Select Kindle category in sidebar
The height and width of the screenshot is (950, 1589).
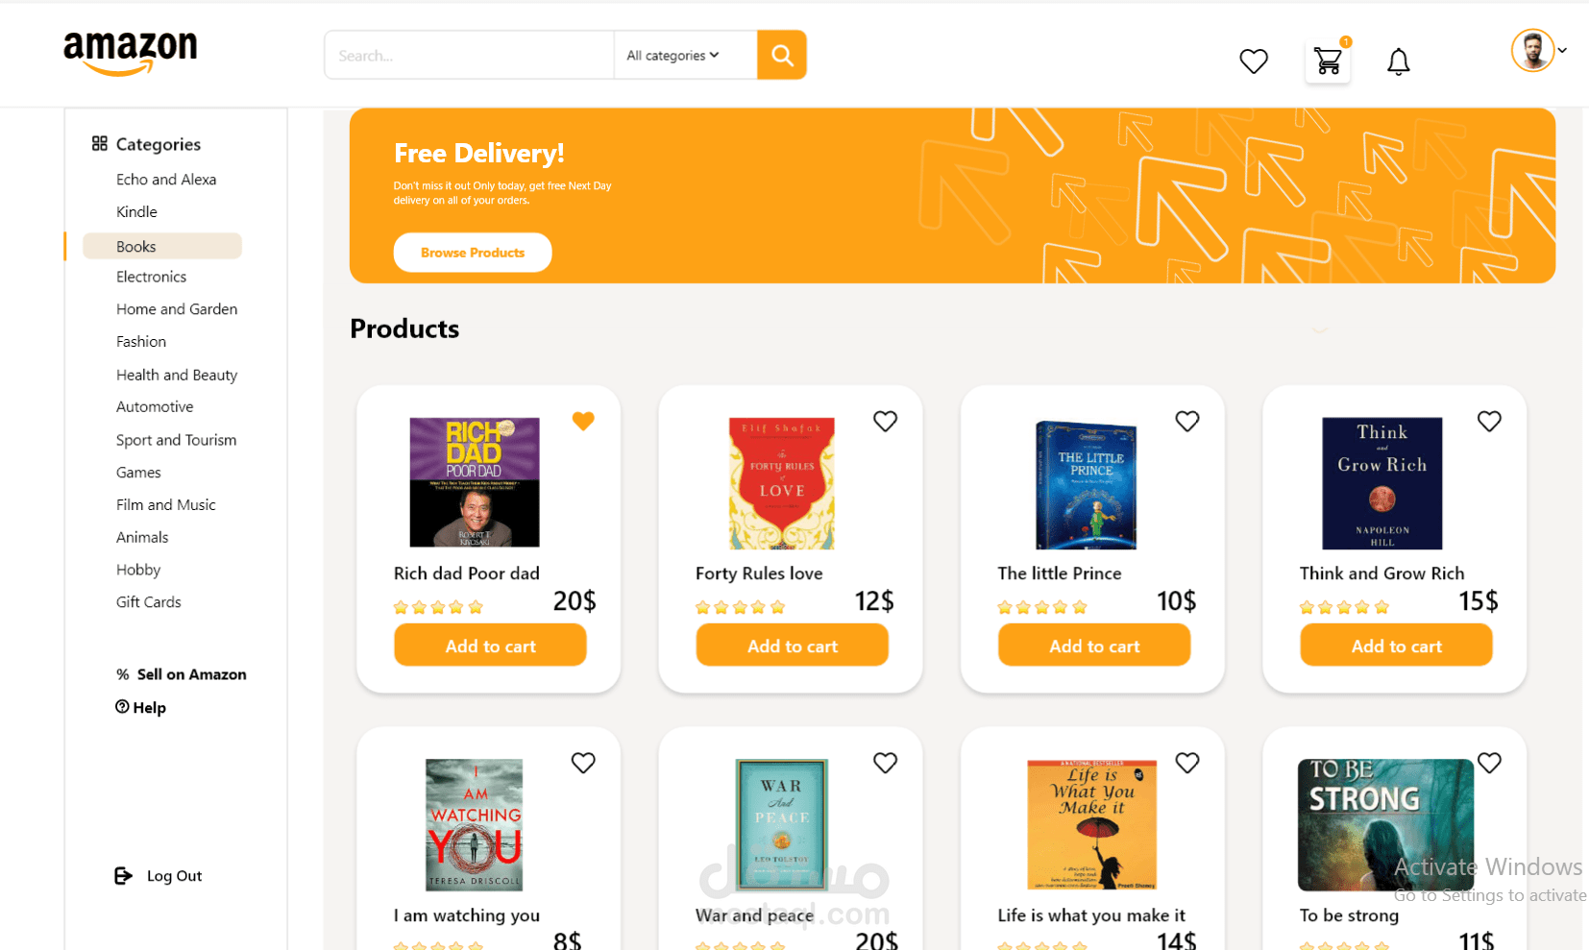coord(136,212)
